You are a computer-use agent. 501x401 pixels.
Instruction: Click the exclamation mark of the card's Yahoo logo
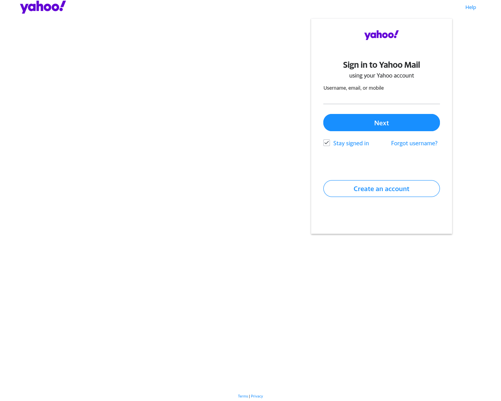[x=396, y=34]
